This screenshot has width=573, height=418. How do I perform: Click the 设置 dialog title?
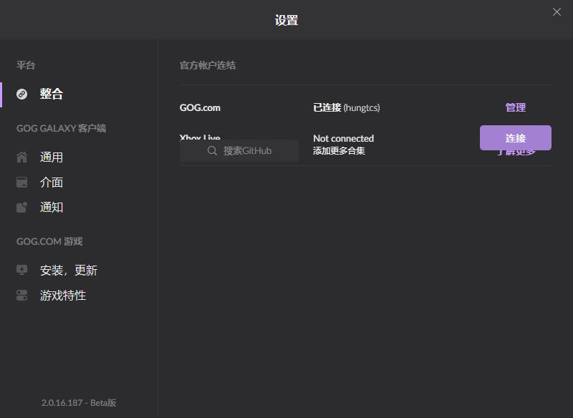tap(286, 20)
